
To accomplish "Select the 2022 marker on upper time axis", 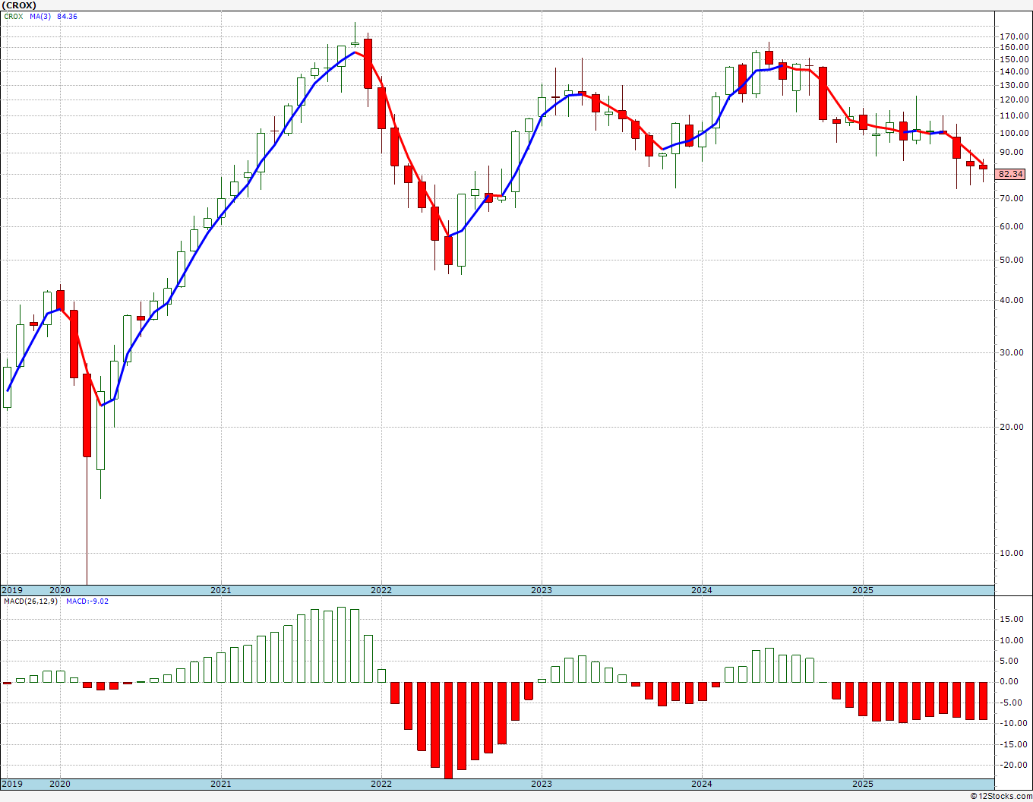I will 381,590.
